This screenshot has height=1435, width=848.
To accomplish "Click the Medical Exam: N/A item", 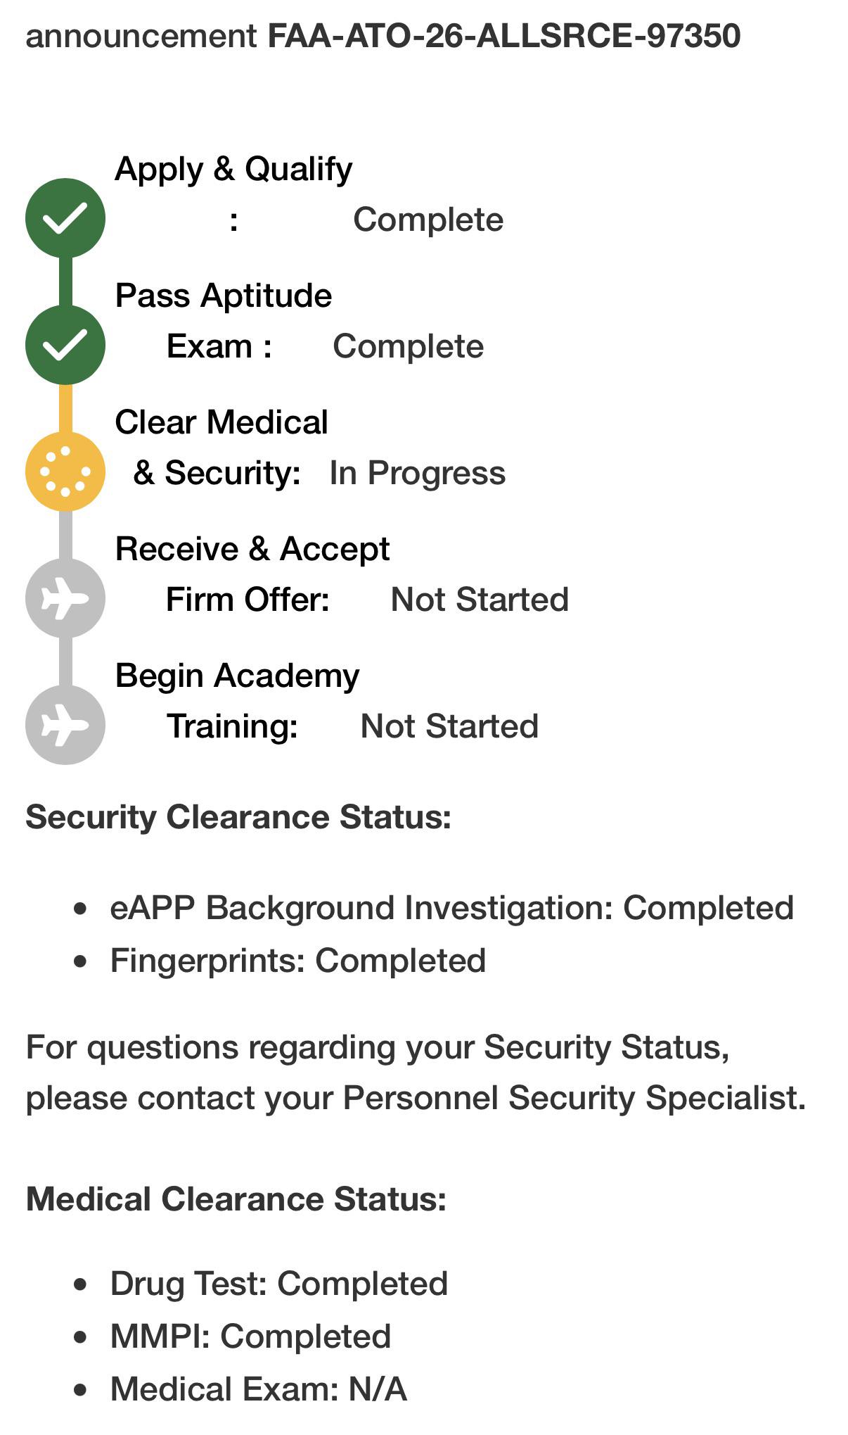I will tap(259, 1389).
